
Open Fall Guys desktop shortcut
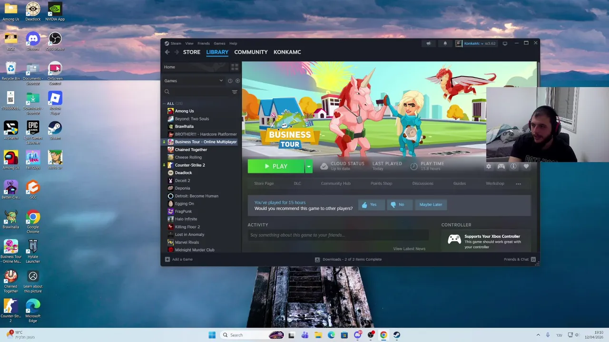click(x=33, y=160)
